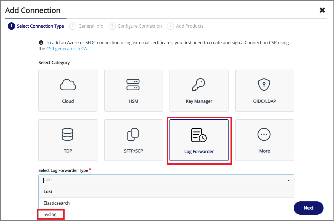Go to the General Info step
Viewport: 334px width, 221px height.
(x=86, y=26)
